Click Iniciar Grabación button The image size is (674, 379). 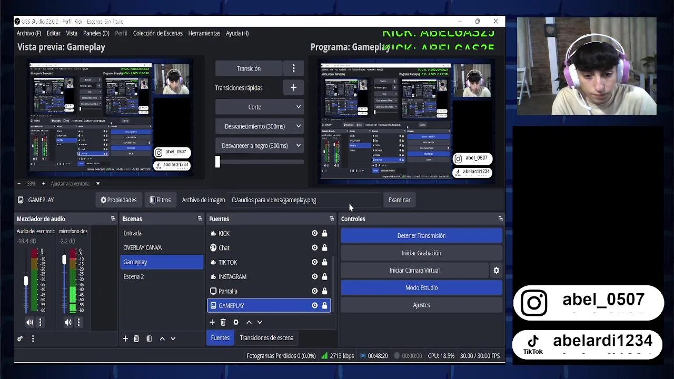click(x=421, y=253)
